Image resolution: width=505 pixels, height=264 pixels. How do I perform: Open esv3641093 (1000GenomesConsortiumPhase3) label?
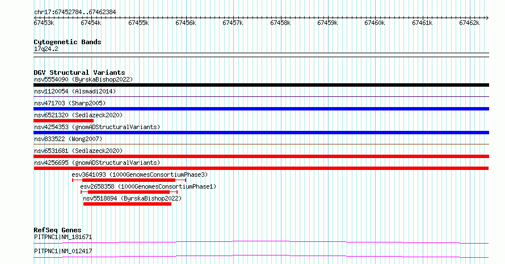point(140,174)
